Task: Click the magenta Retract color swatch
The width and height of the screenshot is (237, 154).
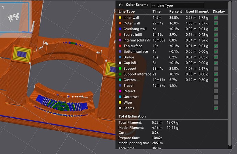Action: point(120,91)
